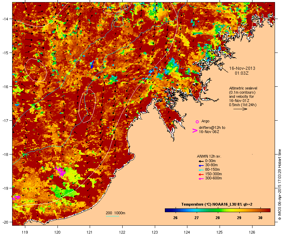The image size is (284, 235).
Task: Click the time label 01:03Z
Action: (242, 73)
